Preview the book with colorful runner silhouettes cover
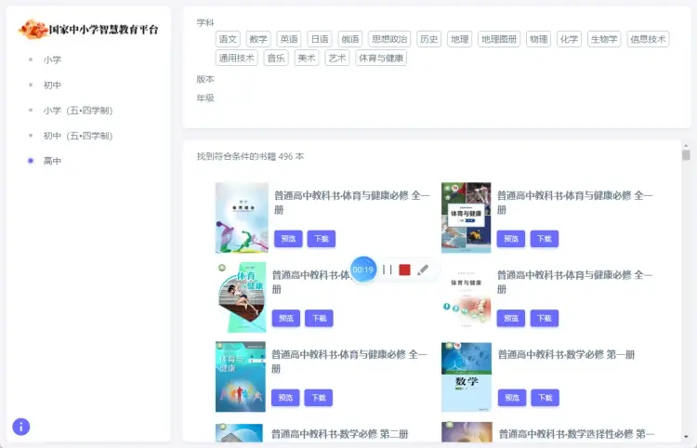697x448 pixels. pos(285,398)
